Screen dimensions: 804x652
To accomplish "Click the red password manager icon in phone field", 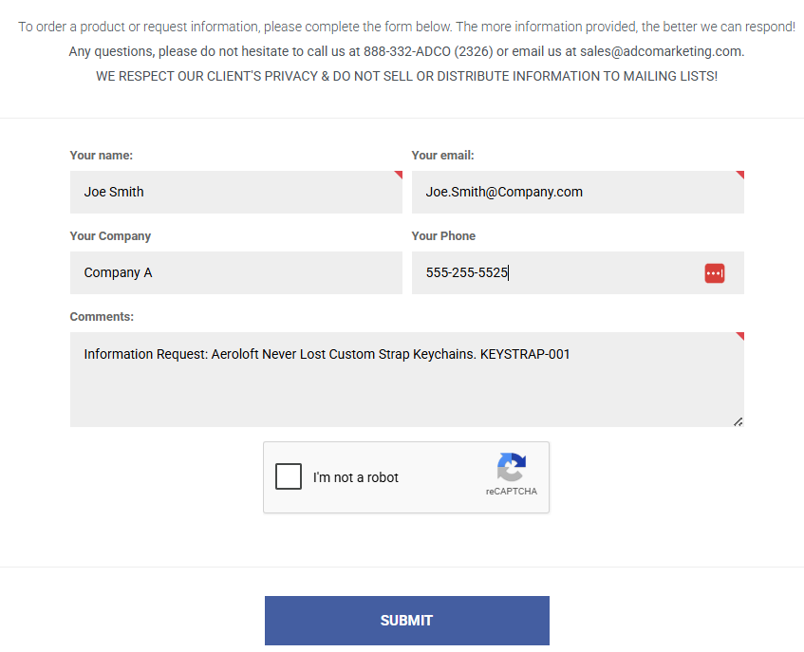I will (714, 273).
